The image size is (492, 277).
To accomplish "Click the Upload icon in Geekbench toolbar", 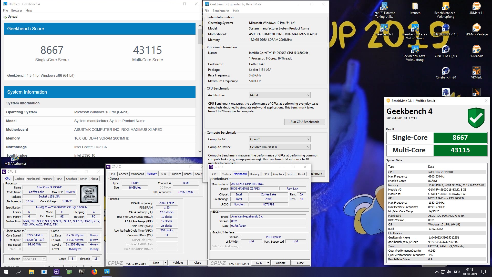I will coord(5,17).
